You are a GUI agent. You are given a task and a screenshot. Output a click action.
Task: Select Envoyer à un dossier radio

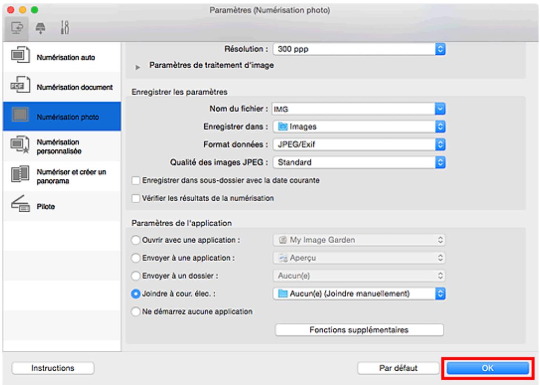click(x=136, y=276)
